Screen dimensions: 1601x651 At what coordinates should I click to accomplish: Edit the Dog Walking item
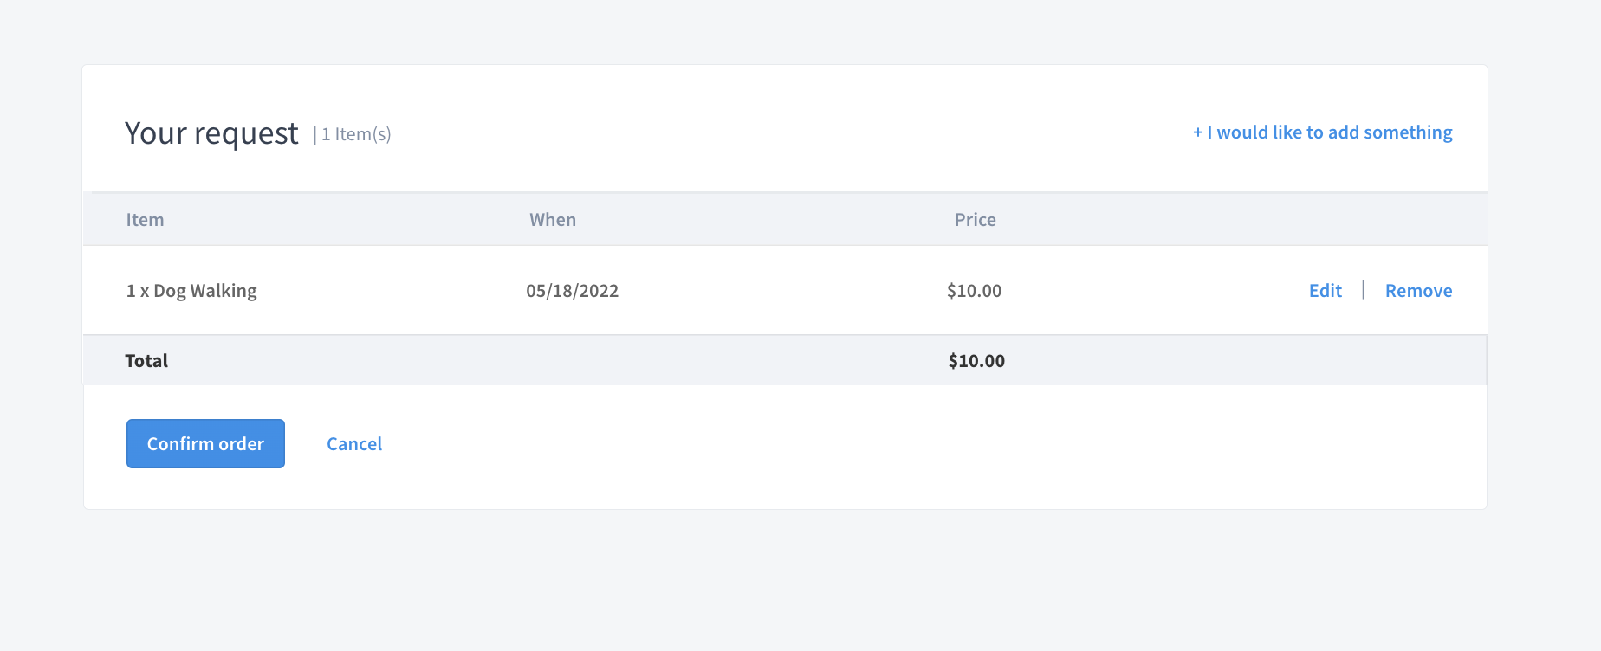click(x=1325, y=291)
